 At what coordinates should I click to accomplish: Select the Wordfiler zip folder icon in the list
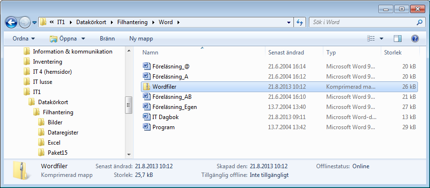pyautogui.click(x=147, y=87)
